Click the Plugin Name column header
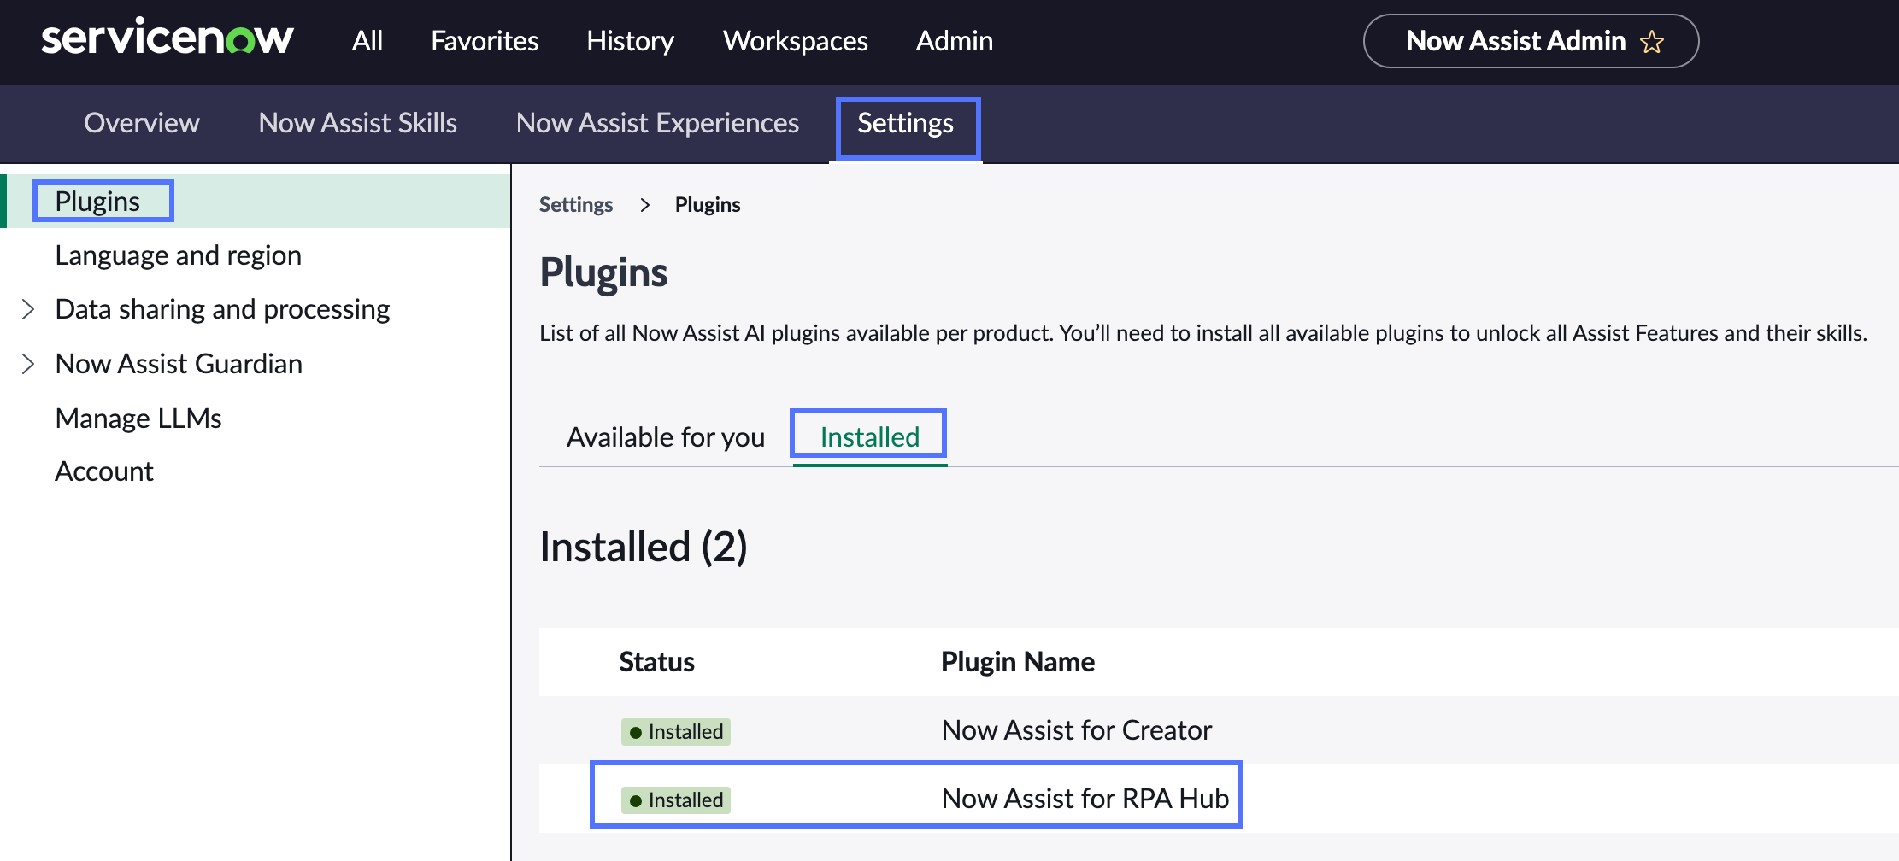1899x861 pixels. pos(1018,662)
